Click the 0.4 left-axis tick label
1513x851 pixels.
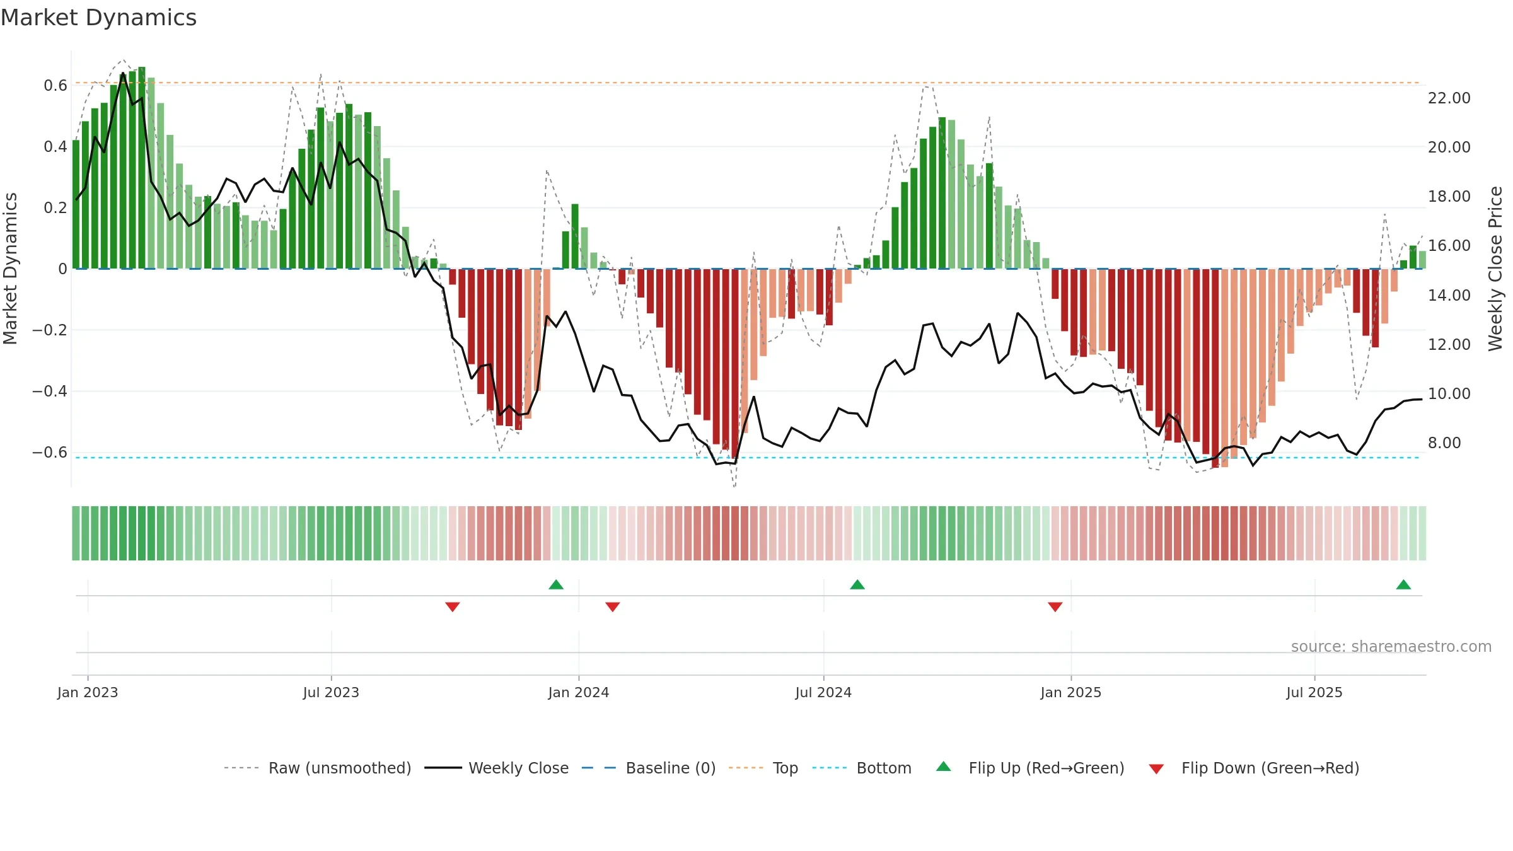tap(55, 147)
